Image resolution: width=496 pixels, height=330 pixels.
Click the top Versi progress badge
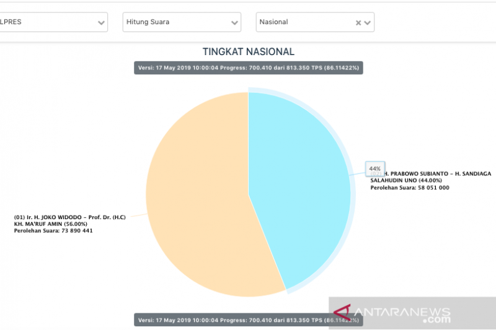click(249, 68)
